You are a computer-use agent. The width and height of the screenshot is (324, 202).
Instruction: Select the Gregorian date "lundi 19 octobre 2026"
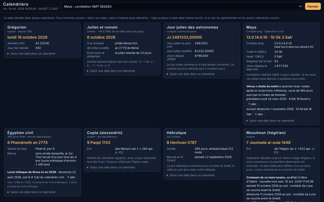[x=28, y=37]
